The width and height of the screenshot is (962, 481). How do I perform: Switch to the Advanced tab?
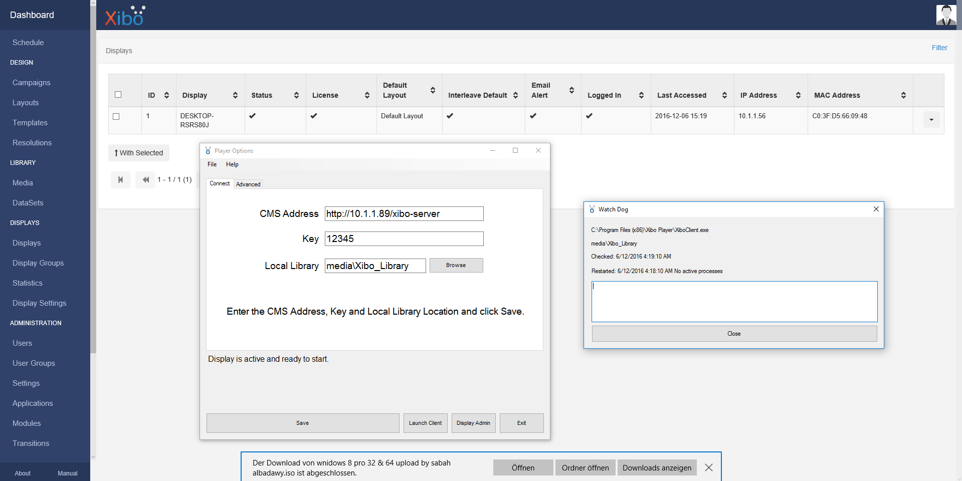click(x=248, y=184)
